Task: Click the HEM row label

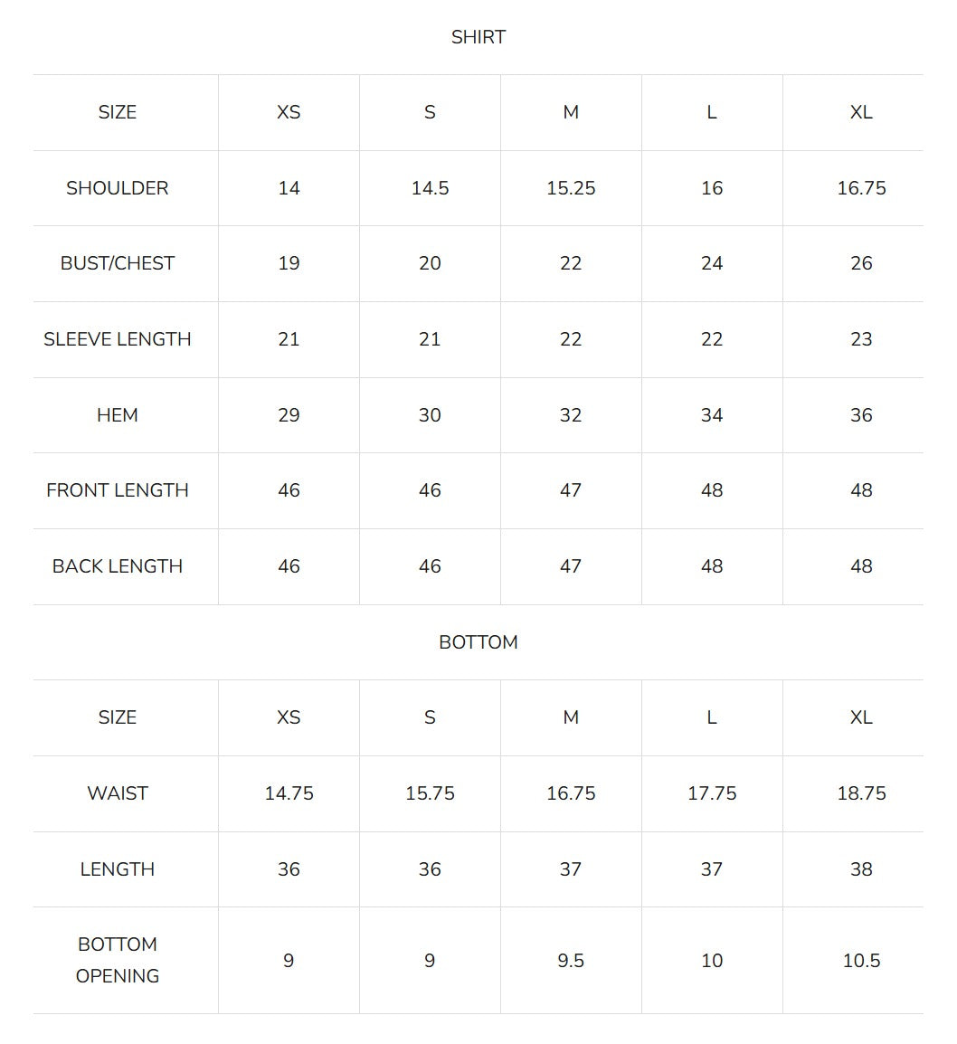Action: 117,415
